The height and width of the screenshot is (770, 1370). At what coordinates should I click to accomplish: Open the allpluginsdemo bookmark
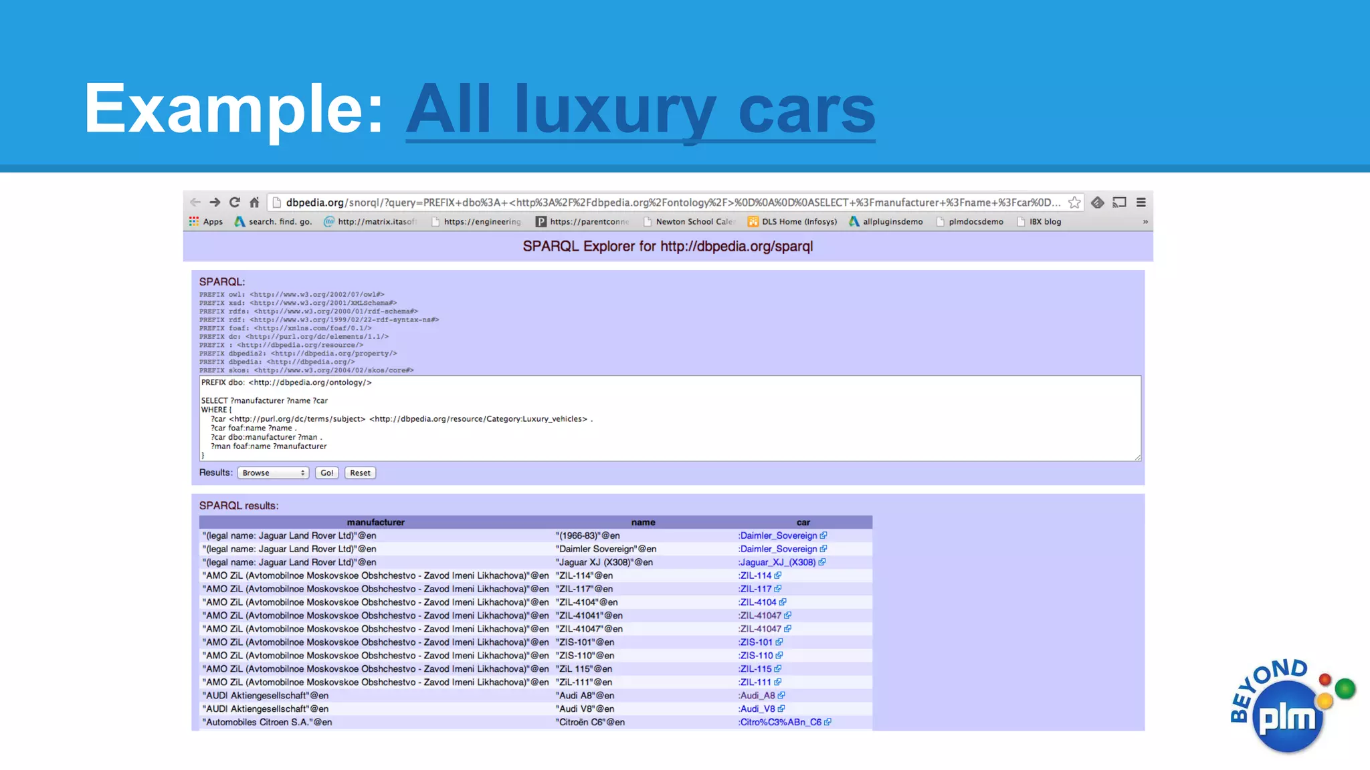(x=886, y=221)
